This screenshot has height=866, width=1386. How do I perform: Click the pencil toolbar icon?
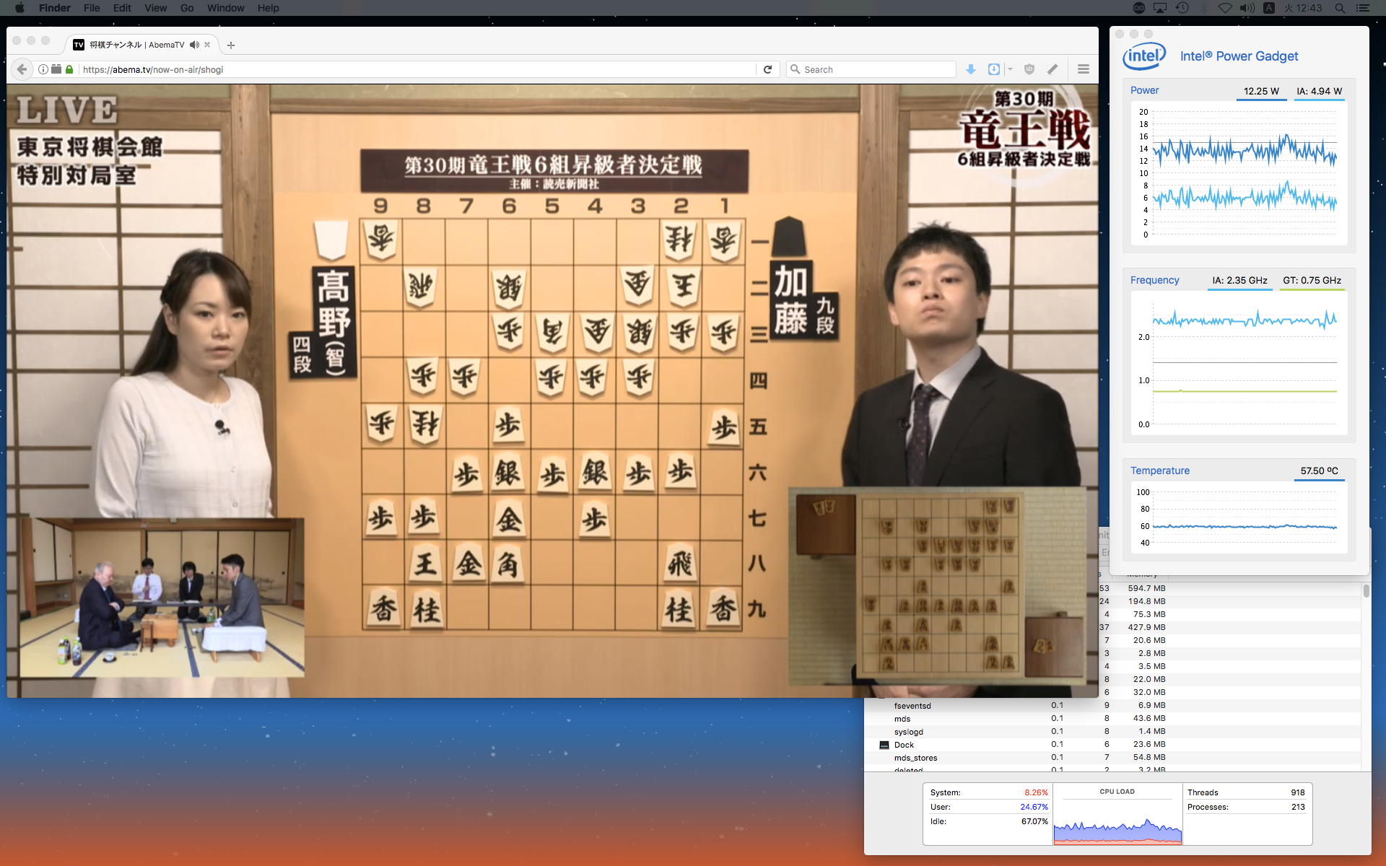point(1052,69)
